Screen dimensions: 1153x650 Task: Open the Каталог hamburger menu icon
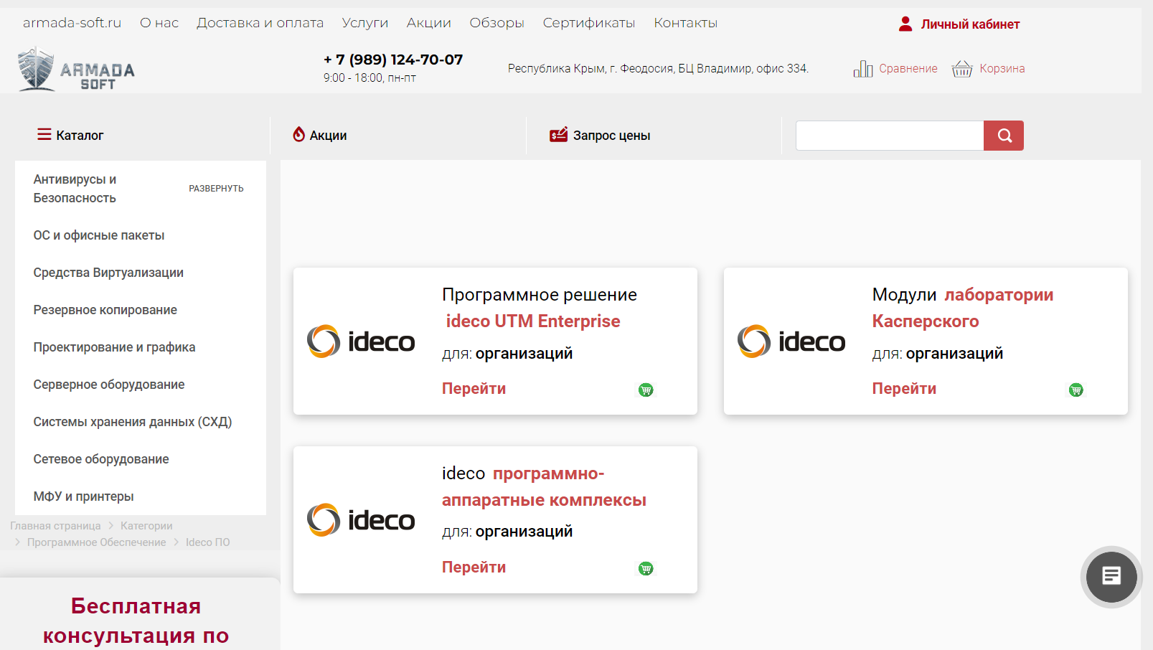[x=42, y=134]
